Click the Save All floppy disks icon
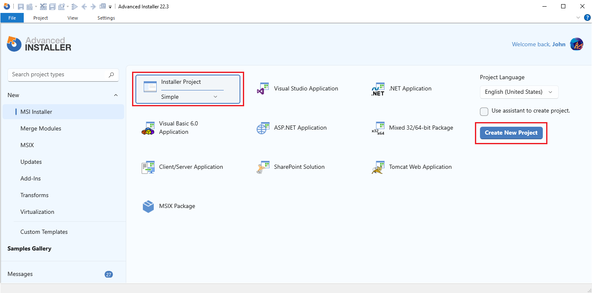 click(52, 7)
